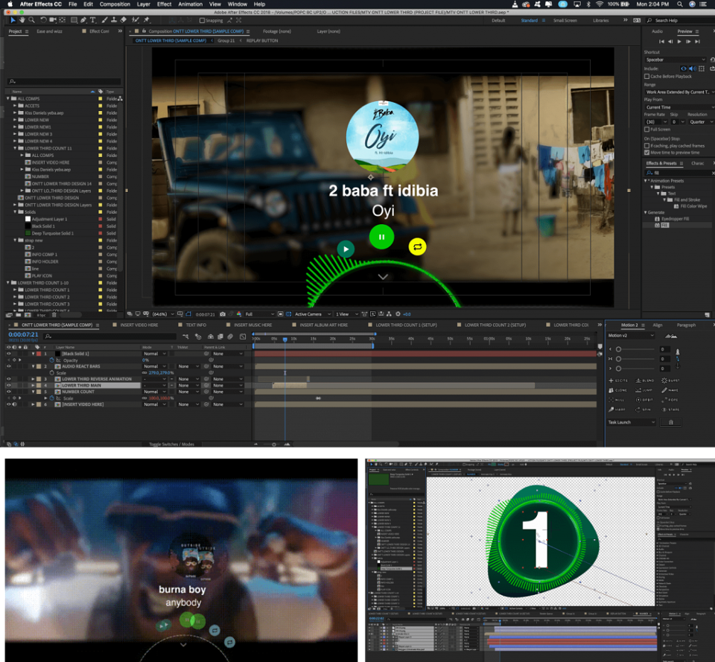Jump to first frame in Preview panel
The height and width of the screenshot is (662, 715).
pos(661,42)
